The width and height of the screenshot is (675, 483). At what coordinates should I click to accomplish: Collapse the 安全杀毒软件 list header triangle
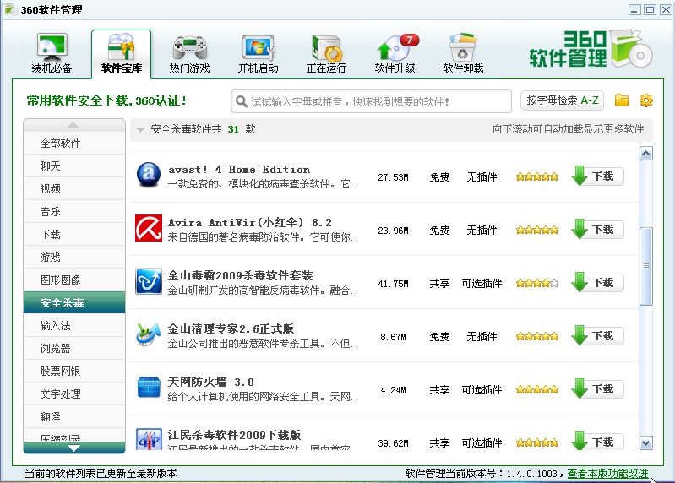coord(141,130)
